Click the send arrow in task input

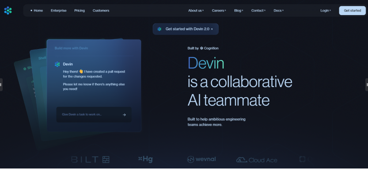[x=124, y=115]
